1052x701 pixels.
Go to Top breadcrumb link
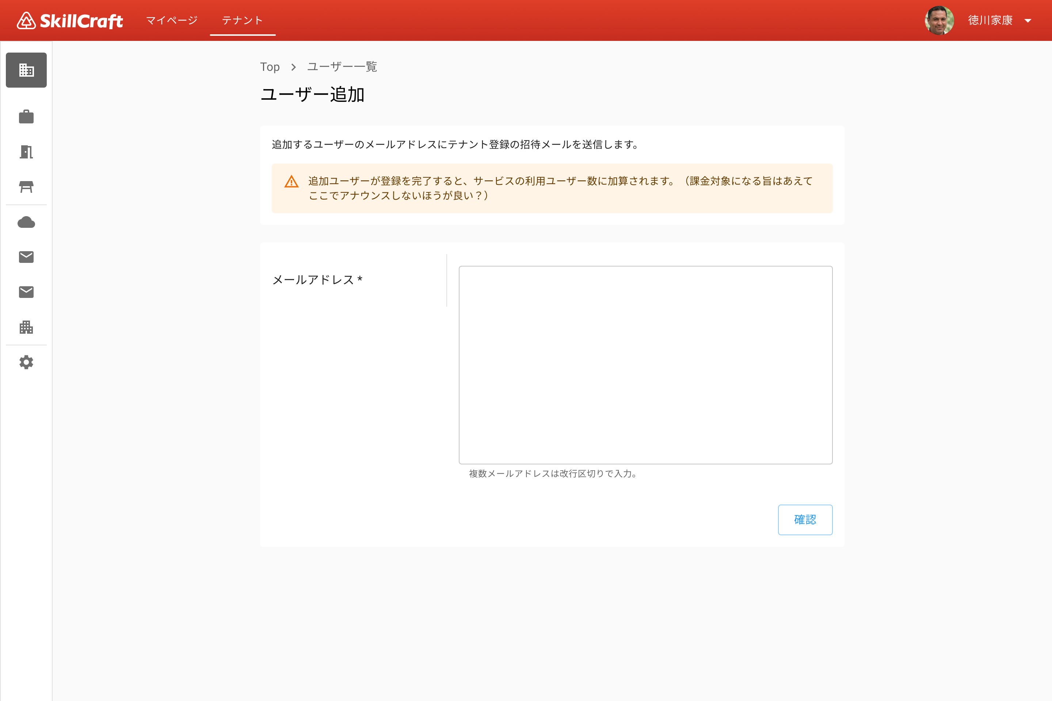(x=270, y=67)
